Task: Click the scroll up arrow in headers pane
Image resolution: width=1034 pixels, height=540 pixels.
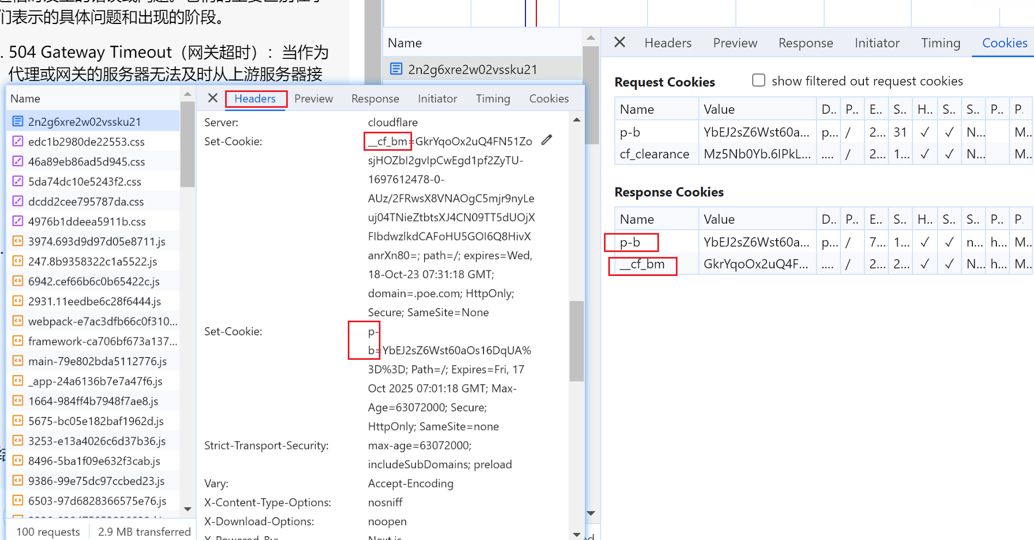Action: tap(577, 120)
